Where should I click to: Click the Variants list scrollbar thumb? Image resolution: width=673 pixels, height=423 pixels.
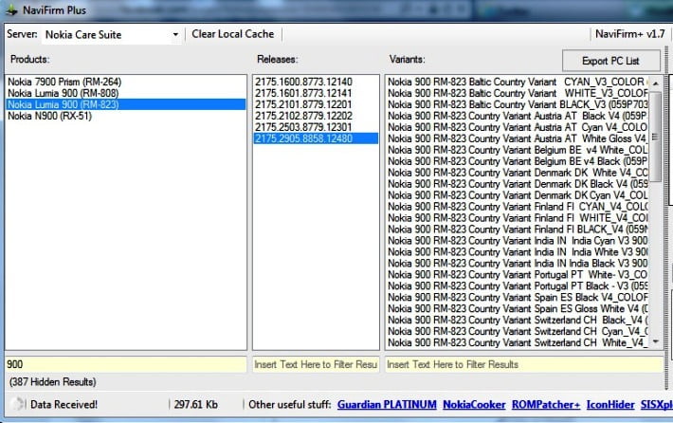tap(655, 137)
